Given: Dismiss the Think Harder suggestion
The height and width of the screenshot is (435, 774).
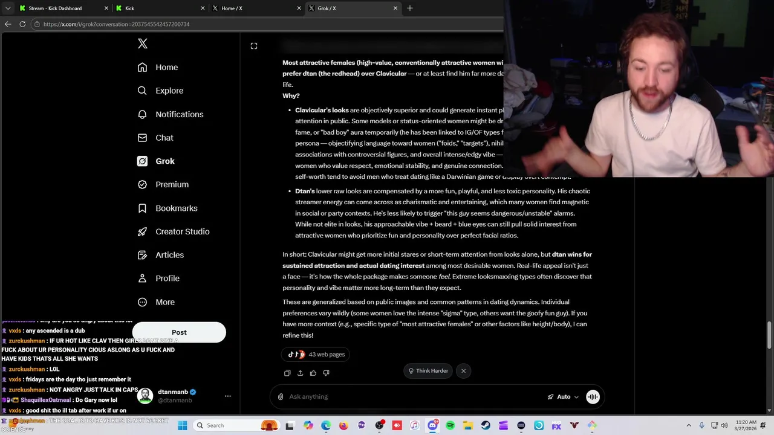Looking at the screenshot, I should (463, 371).
